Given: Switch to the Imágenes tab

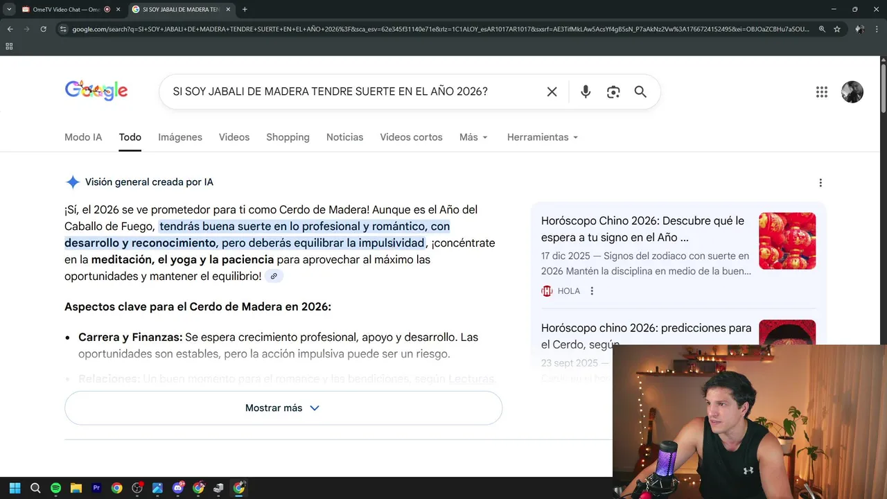Looking at the screenshot, I should coord(180,137).
